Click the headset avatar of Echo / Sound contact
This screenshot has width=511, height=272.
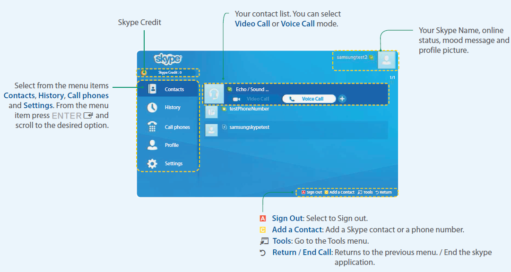[x=214, y=94]
